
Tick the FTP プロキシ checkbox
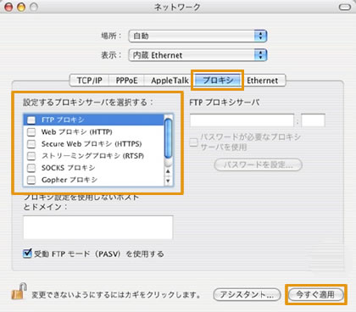[31, 120]
